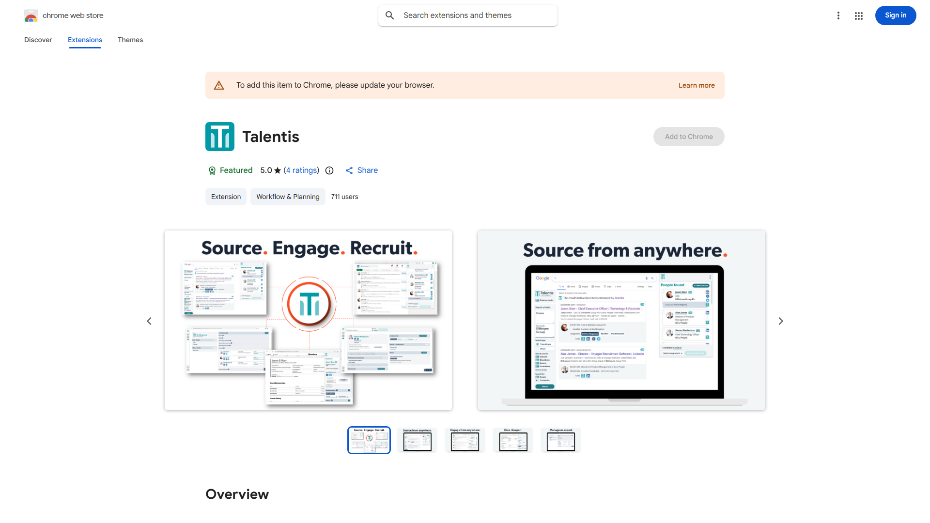Open the Discover tab
Screen dimensions: 930x523
tap(38, 40)
